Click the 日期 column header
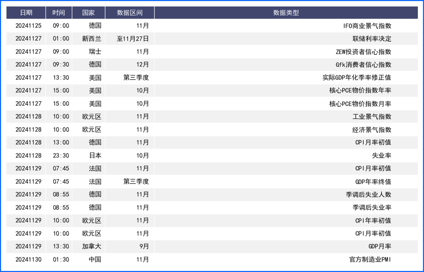This screenshot has height=272, width=424. coord(26,13)
